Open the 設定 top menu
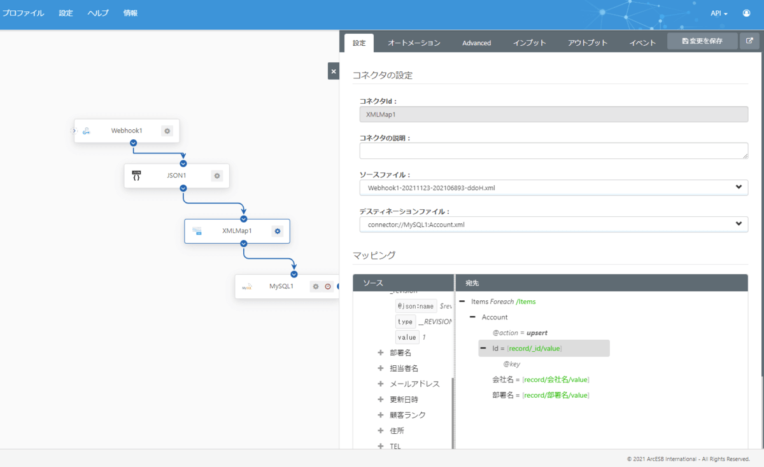The image size is (764, 467). [x=66, y=13]
